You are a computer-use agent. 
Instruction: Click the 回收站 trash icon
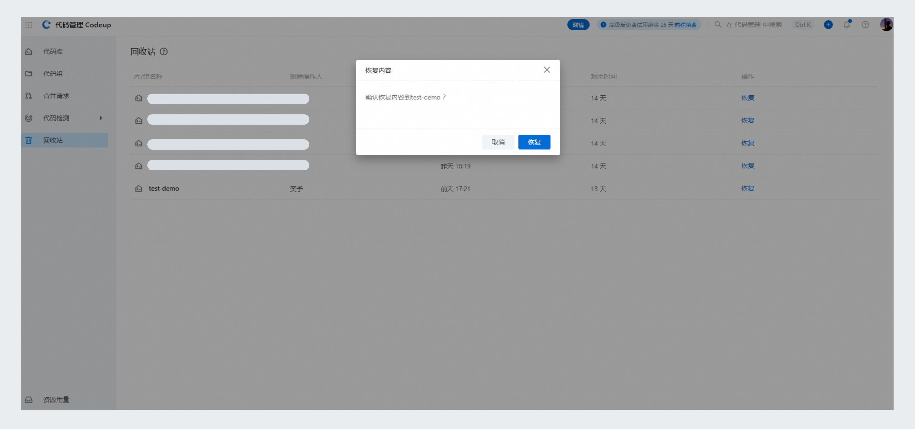coord(29,140)
